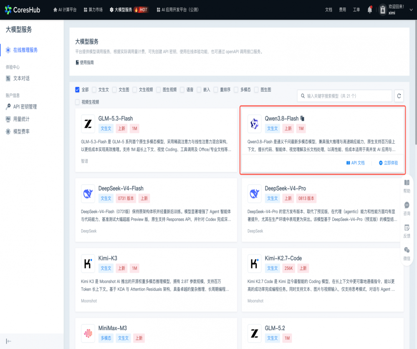Viewport: 417px width, 349px height.
Task: Open 费用 in top bar
Action: [343, 10]
